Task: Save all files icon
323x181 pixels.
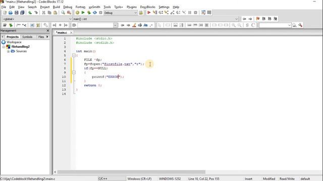Action: pos(22,13)
